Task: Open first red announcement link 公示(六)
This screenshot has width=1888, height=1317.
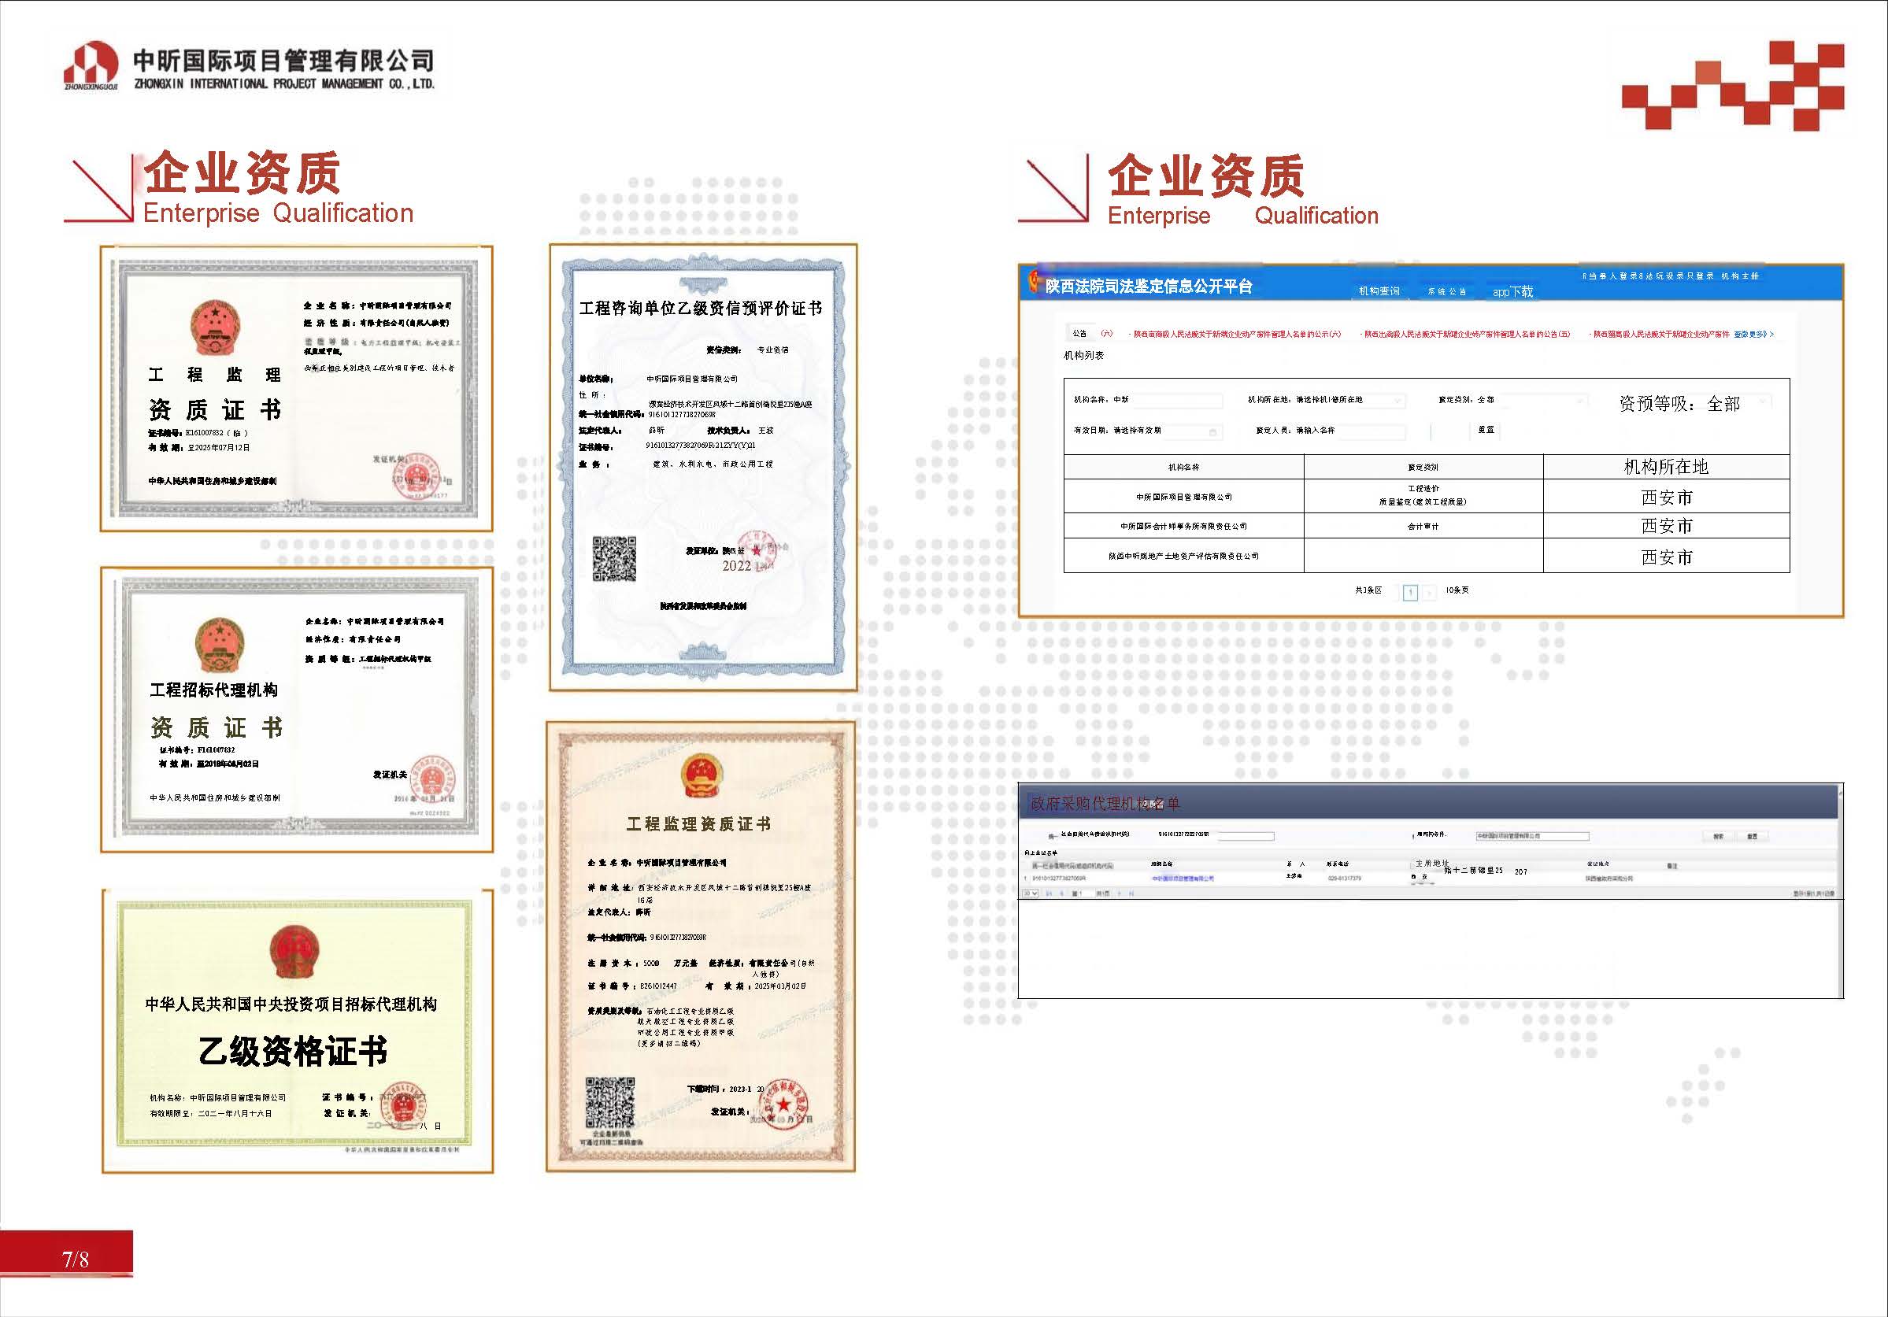Action: coord(1237,335)
